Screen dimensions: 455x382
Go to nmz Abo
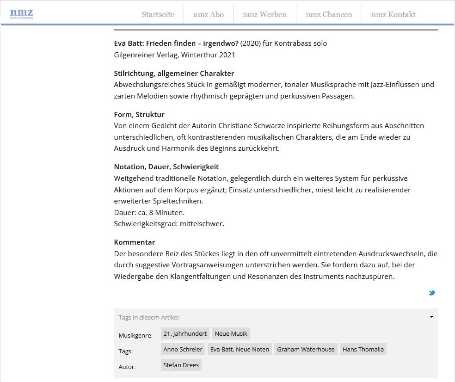(209, 14)
